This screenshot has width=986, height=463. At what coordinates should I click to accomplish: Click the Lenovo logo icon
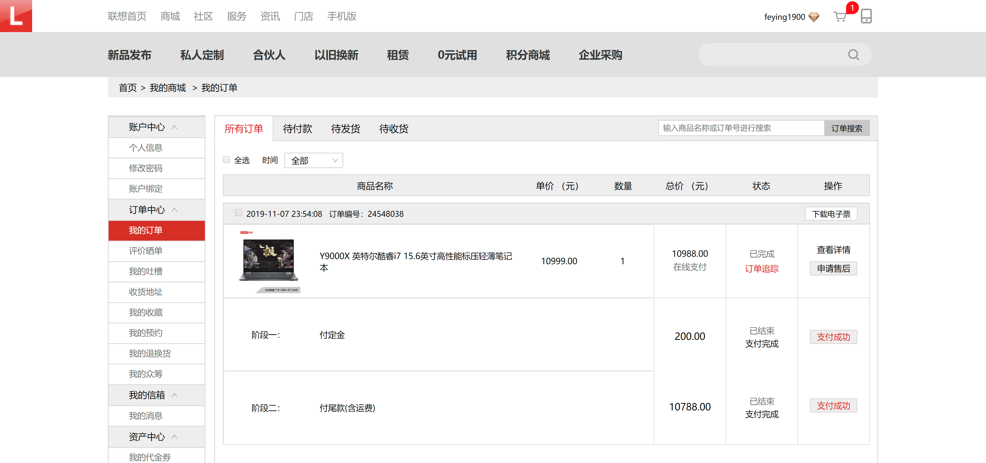[16, 16]
